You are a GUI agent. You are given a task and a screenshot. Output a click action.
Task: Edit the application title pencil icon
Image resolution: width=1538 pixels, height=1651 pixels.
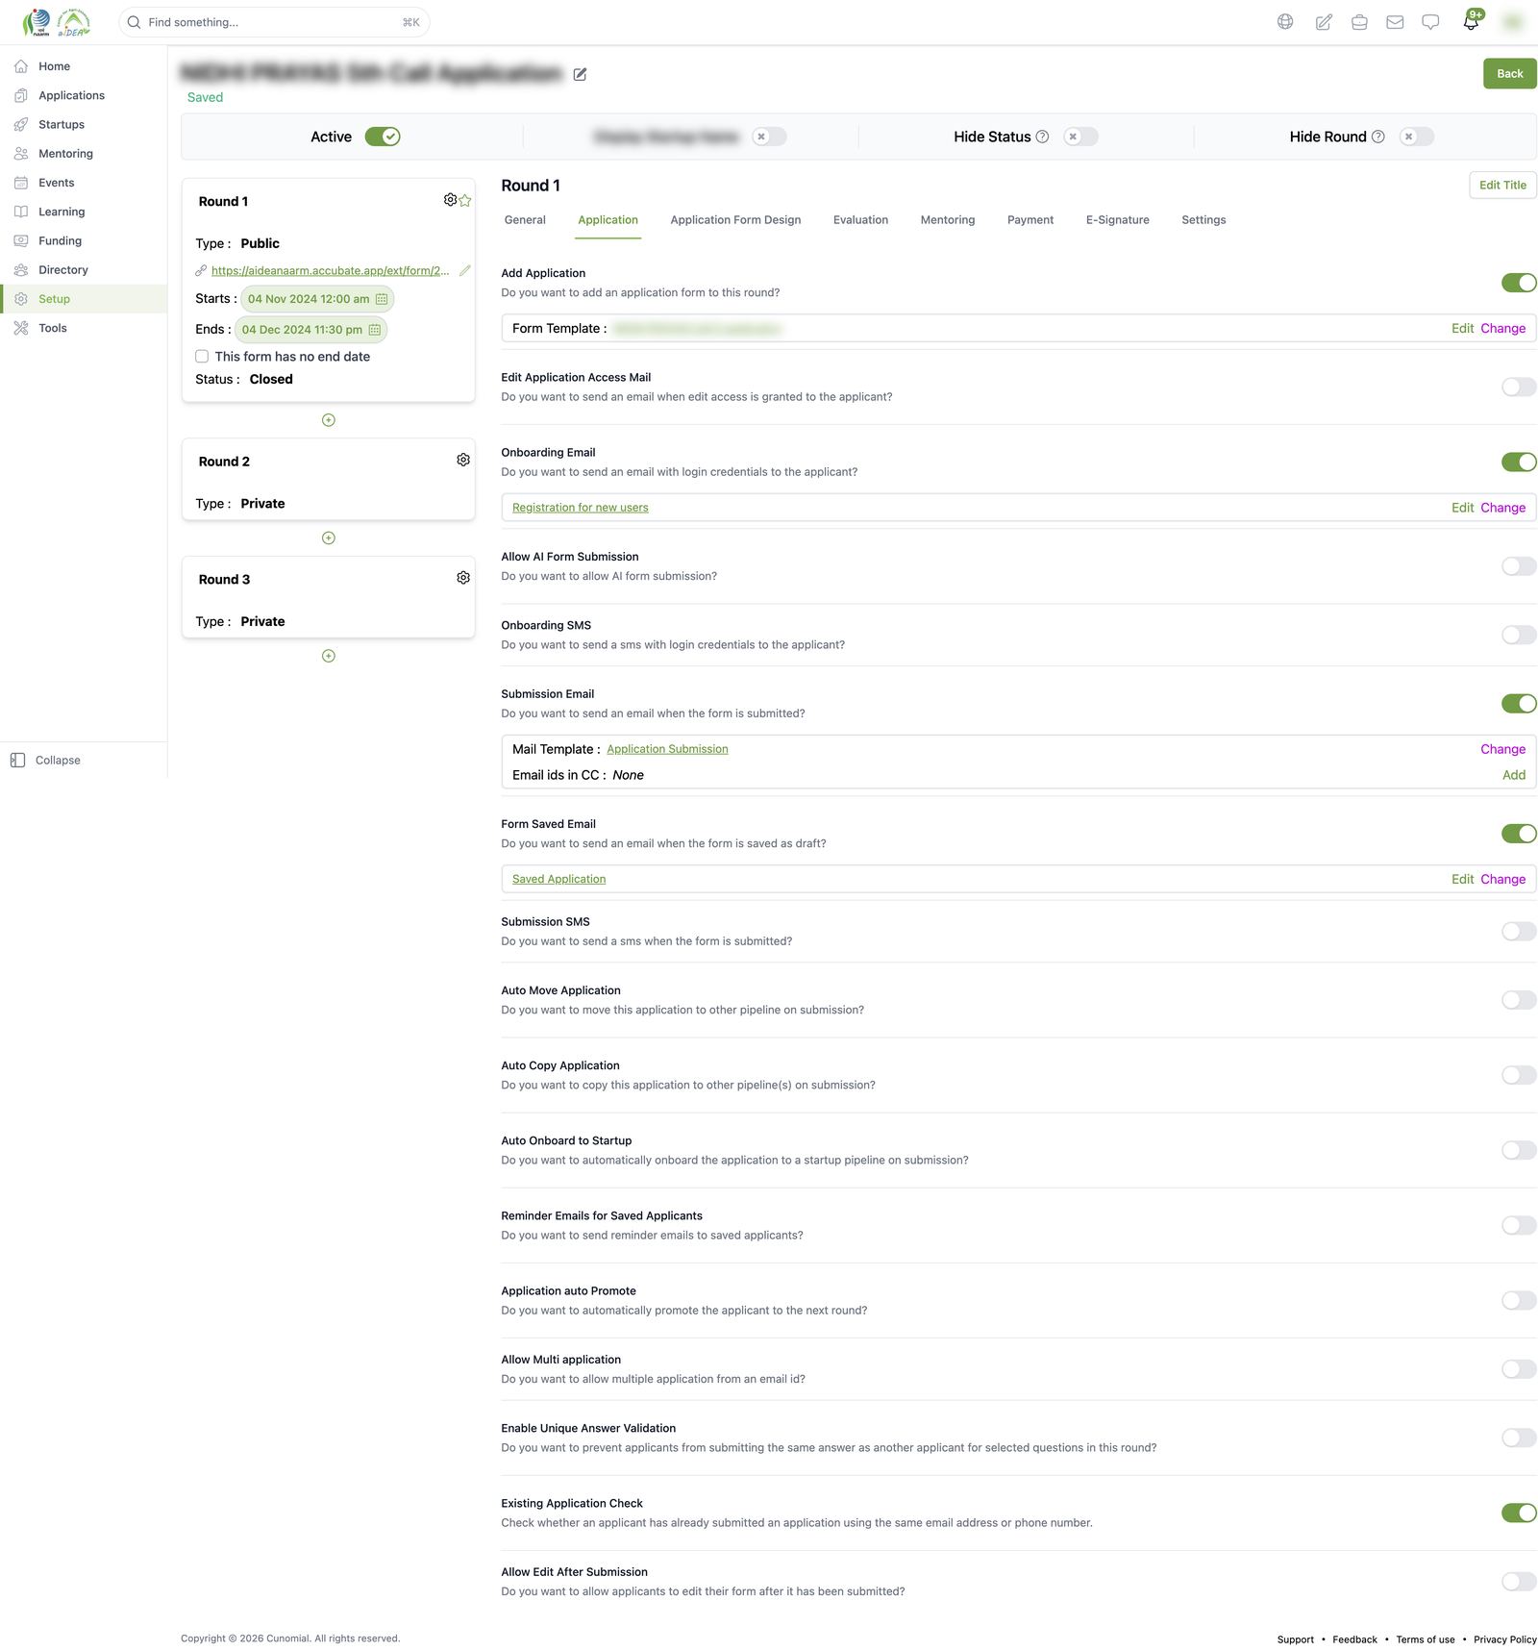pyautogui.click(x=580, y=74)
